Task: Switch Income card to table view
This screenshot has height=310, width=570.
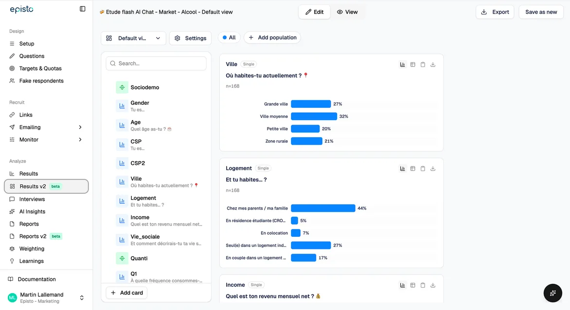Action: (412, 285)
